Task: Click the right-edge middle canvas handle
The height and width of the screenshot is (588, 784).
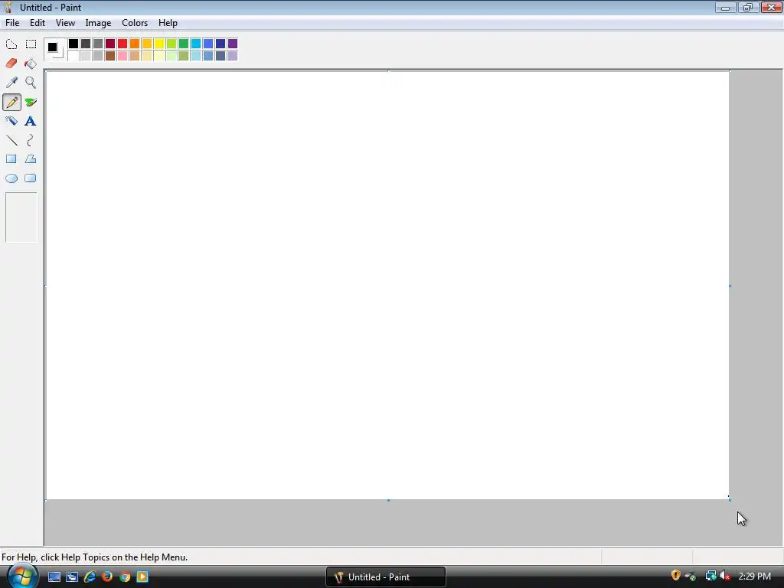Action: click(730, 286)
